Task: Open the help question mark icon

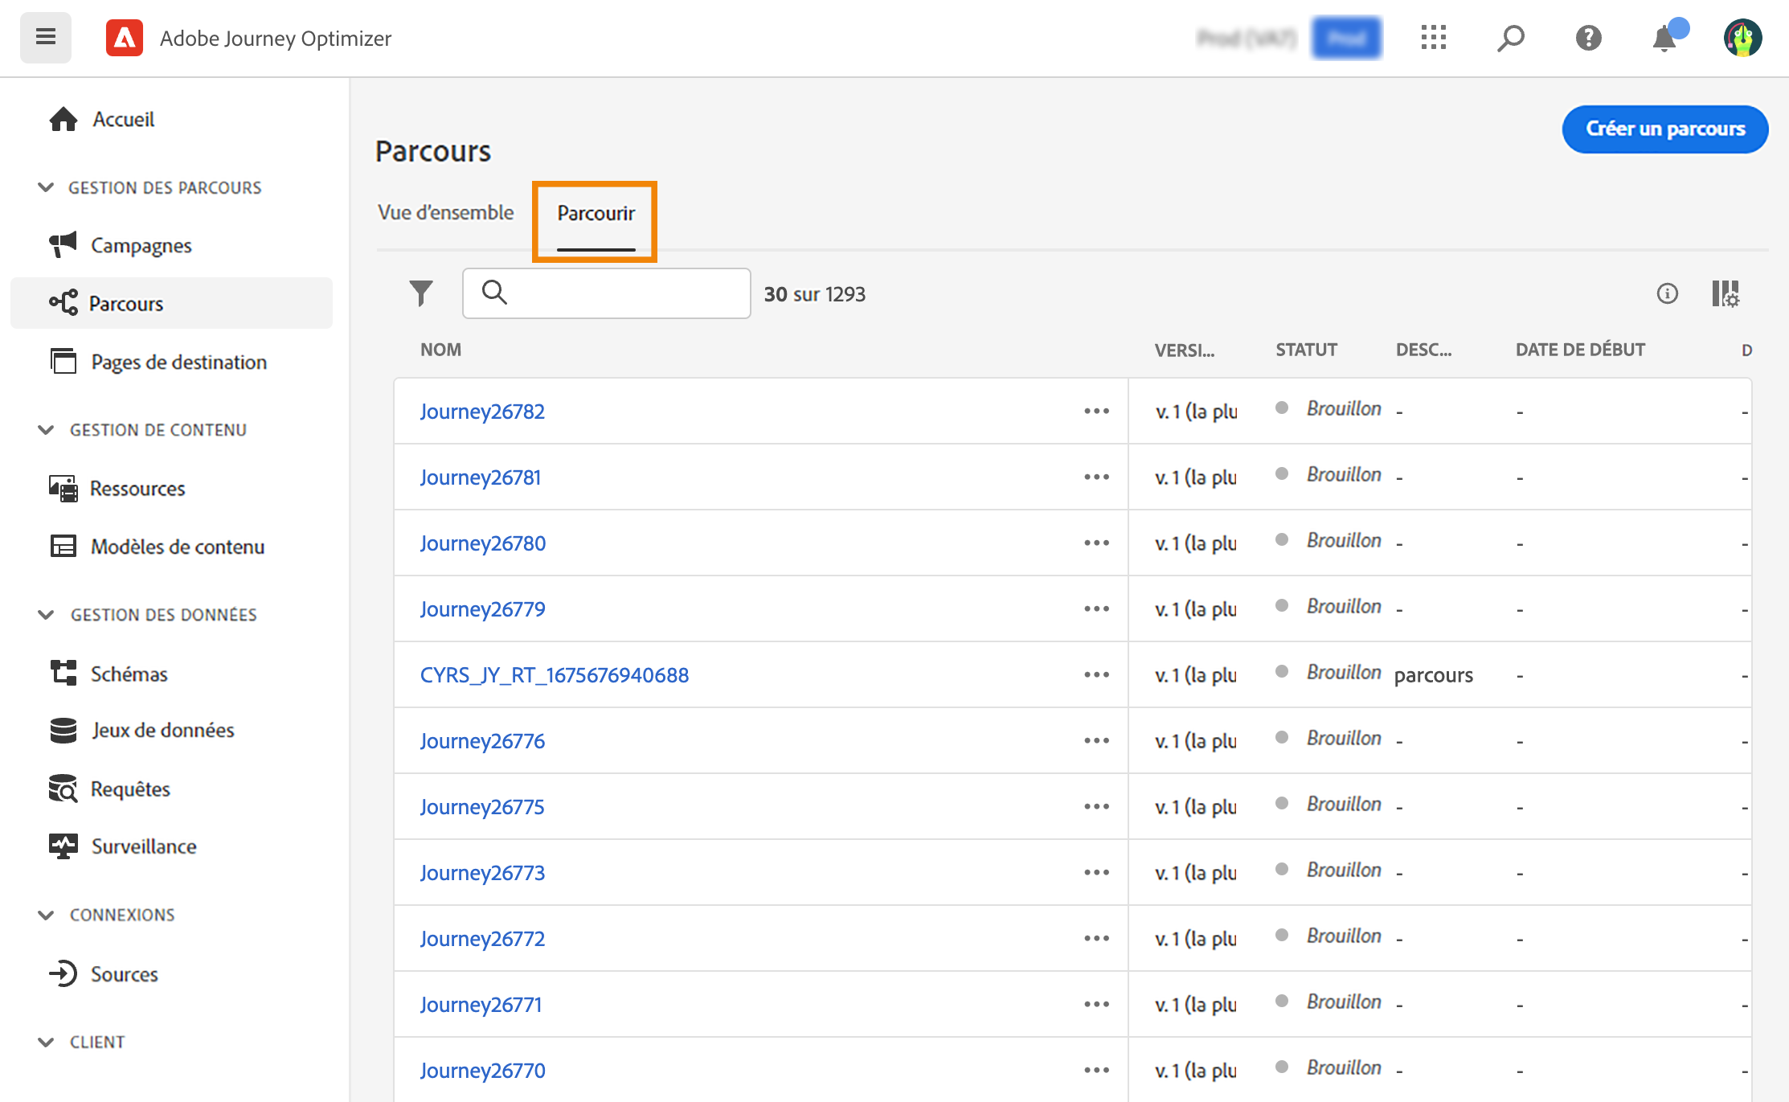Action: click(1588, 38)
